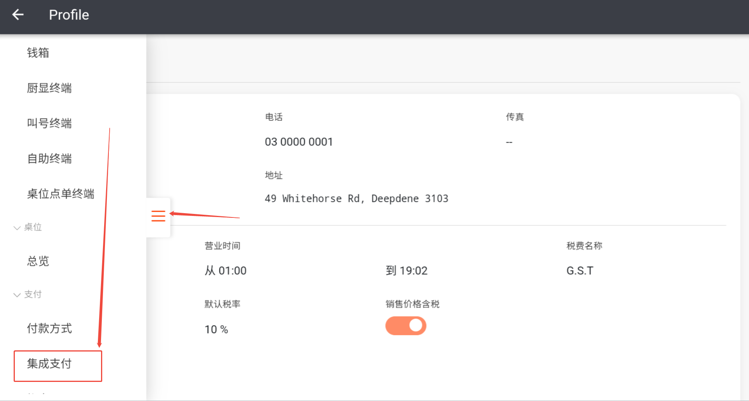The height and width of the screenshot is (401, 749).
Task: Click the tax name G.S.T
Action: pos(580,270)
